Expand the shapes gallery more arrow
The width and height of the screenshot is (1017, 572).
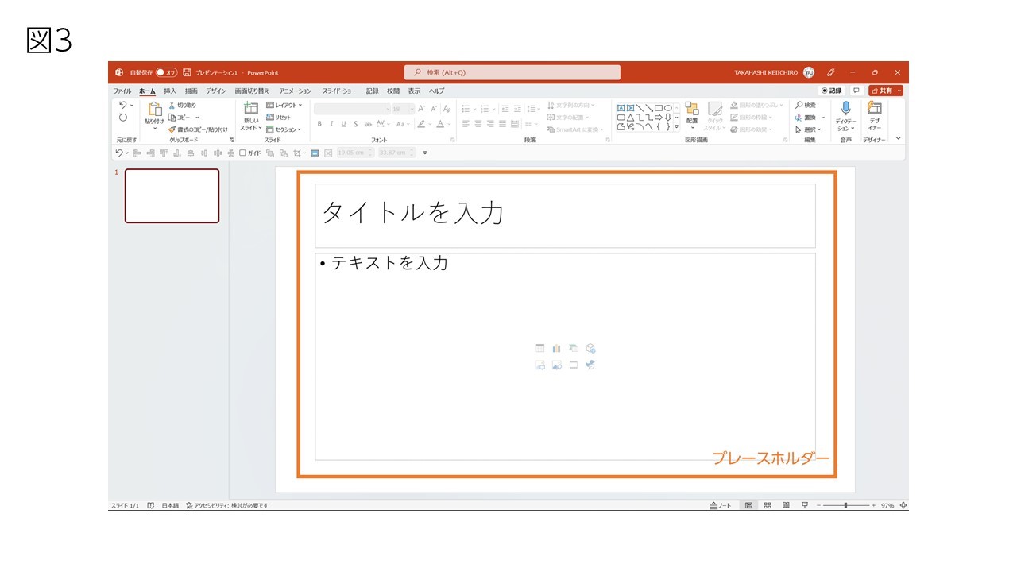point(677,126)
